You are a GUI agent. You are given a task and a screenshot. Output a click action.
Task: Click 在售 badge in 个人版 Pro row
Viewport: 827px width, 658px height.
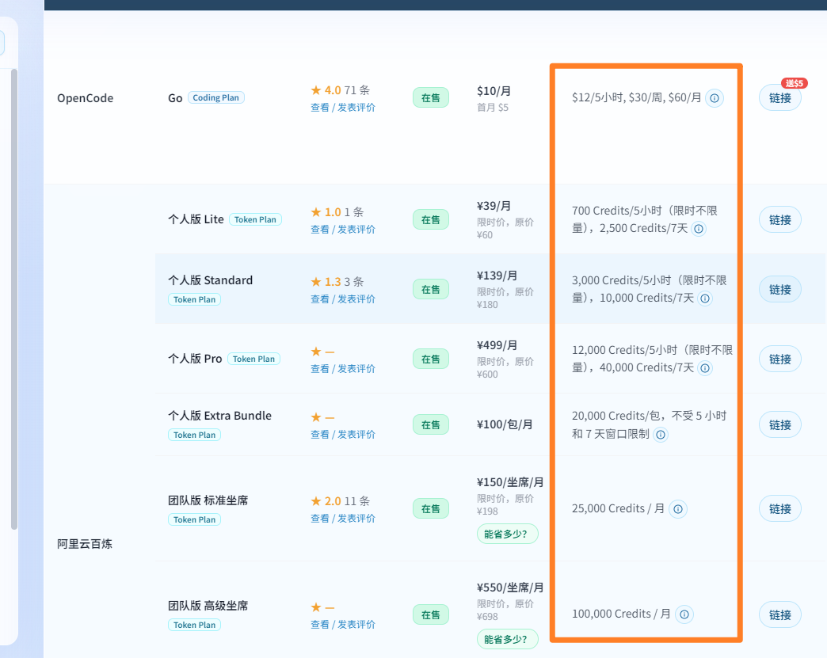click(431, 359)
